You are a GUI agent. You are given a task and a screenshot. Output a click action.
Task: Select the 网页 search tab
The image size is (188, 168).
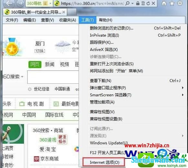(35, 65)
